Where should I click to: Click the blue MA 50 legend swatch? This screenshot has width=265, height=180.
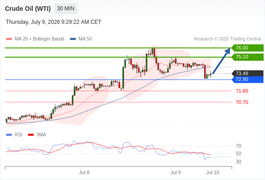tap(73, 39)
